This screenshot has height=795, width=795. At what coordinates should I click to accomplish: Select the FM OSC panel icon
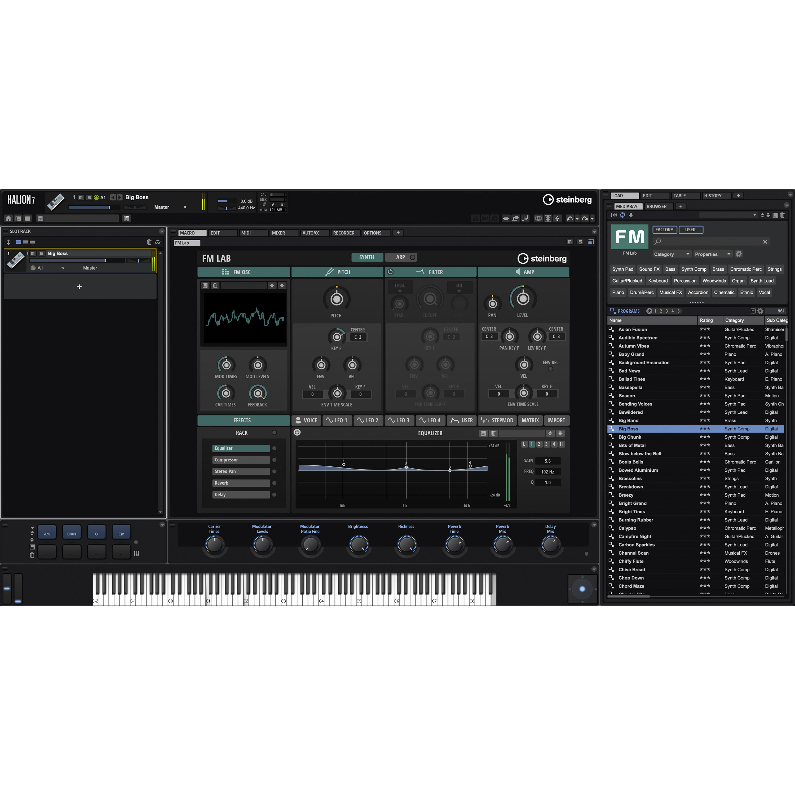226,272
